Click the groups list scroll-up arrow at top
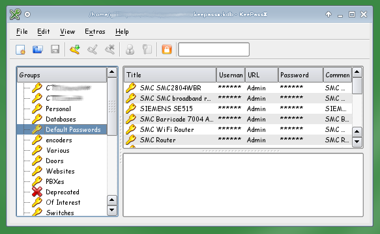This screenshot has width=380, height=234. pyautogui.click(x=112, y=72)
